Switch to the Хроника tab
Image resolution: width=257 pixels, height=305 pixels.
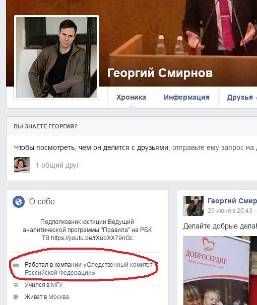pyautogui.click(x=131, y=97)
